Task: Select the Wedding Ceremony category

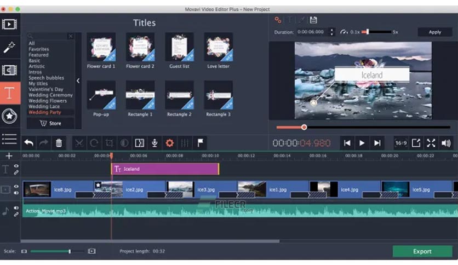Action: pos(50,95)
